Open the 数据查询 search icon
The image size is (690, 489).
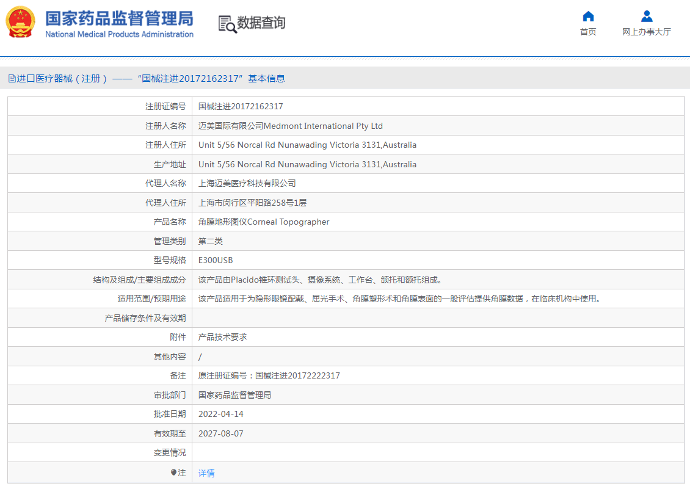coord(227,24)
